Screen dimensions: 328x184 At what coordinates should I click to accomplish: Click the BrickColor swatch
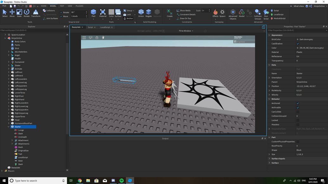click(x=298, y=39)
